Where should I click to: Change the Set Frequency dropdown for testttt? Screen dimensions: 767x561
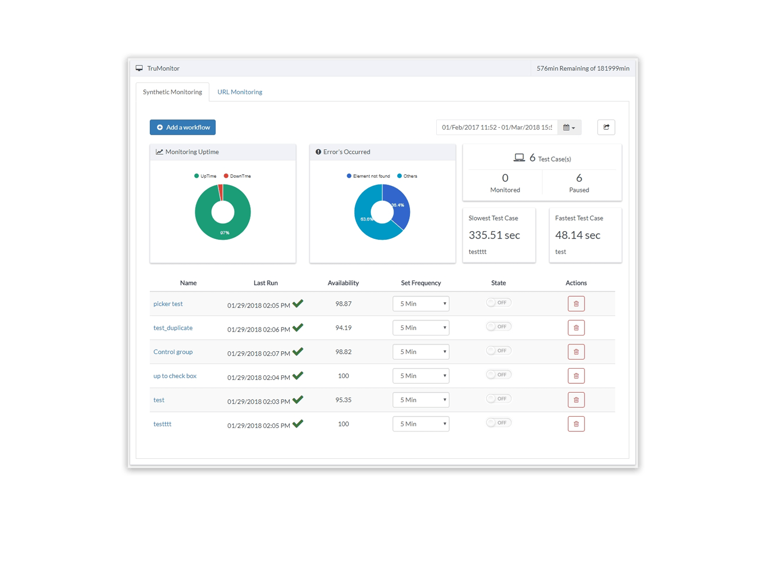point(421,424)
